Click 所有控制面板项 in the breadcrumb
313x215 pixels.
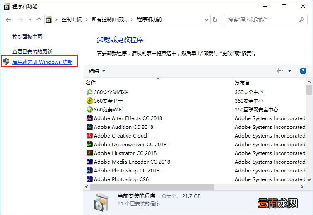[109, 19]
